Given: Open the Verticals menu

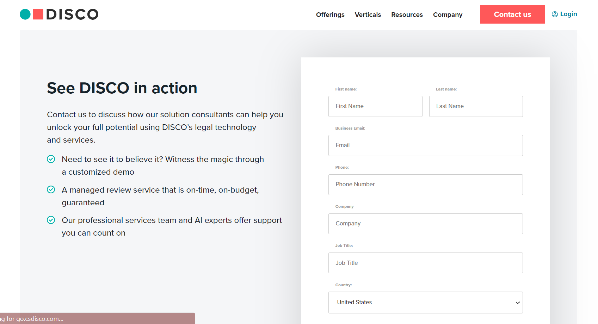Looking at the screenshot, I should click(368, 15).
